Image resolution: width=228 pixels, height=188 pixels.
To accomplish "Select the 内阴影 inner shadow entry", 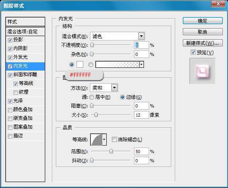I will (x=20, y=48).
